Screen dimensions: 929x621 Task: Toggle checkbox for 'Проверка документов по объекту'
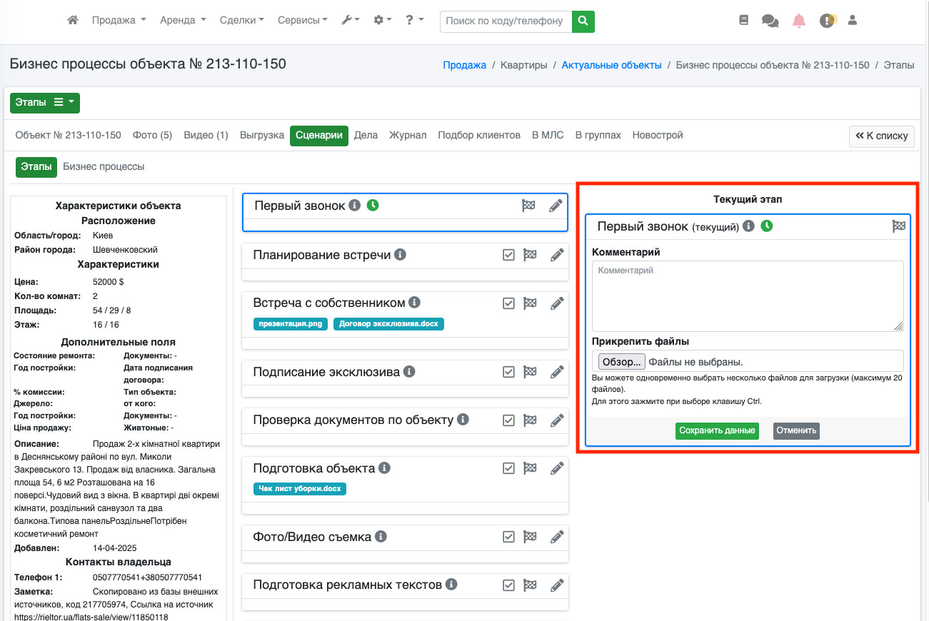[508, 420]
